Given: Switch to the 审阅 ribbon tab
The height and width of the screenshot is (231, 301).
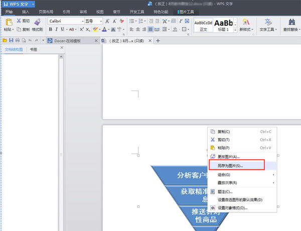Looking at the screenshot, I should pos(83,12).
